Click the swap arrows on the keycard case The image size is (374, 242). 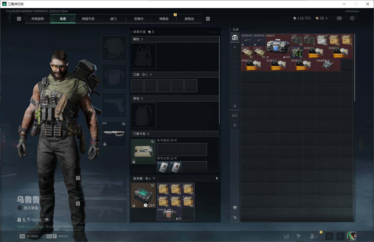pos(153,142)
